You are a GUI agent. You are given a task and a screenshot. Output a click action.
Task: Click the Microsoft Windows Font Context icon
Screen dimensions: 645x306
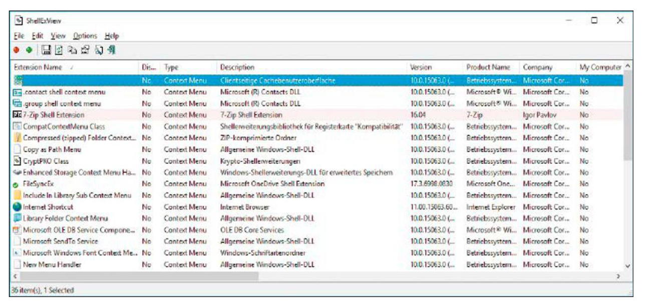(x=18, y=253)
